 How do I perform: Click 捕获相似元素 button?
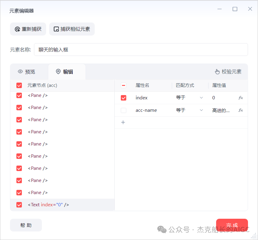pyautogui.click(x=72, y=29)
